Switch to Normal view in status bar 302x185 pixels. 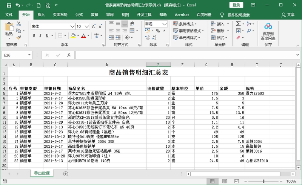[212, 181]
